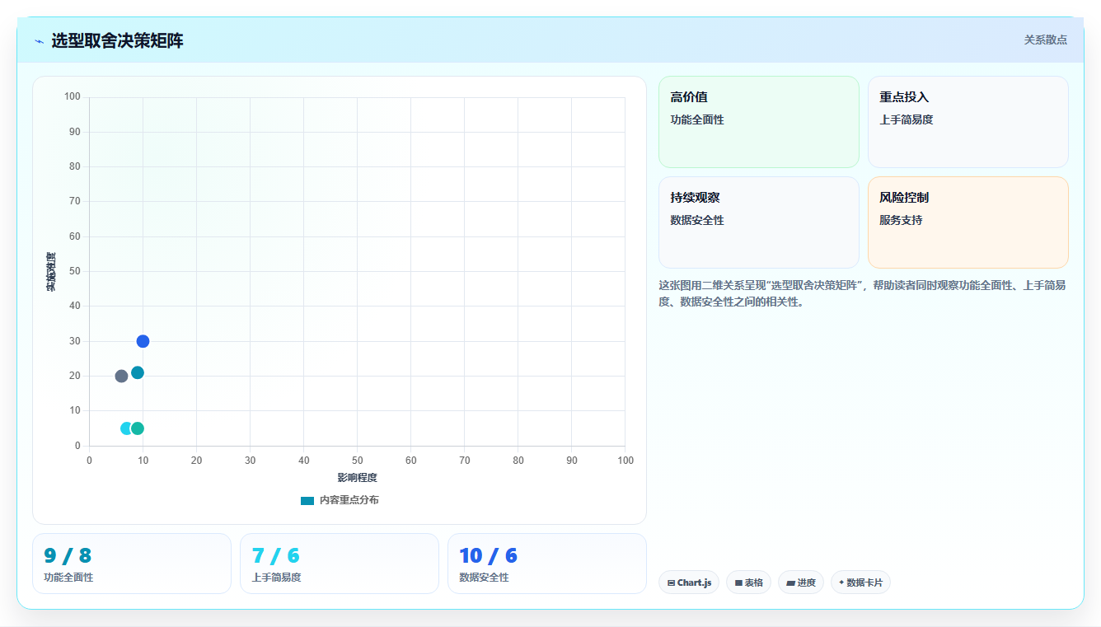This screenshot has height=627, width=1101.
Task: Open the 风险控制 quadrant card
Action: pos(968,222)
